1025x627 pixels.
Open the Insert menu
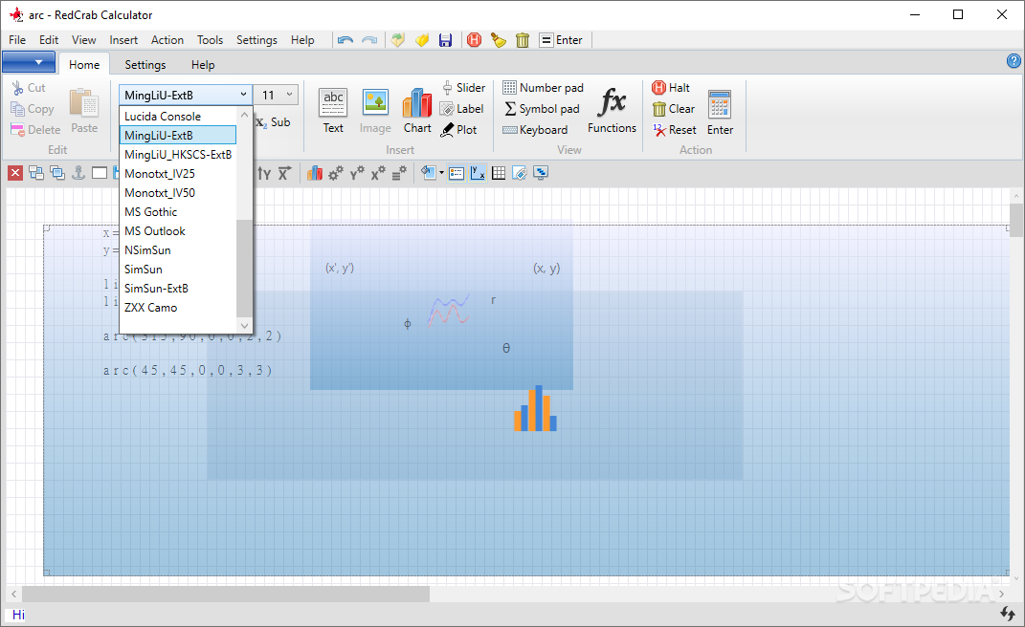pyautogui.click(x=123, y=40)
